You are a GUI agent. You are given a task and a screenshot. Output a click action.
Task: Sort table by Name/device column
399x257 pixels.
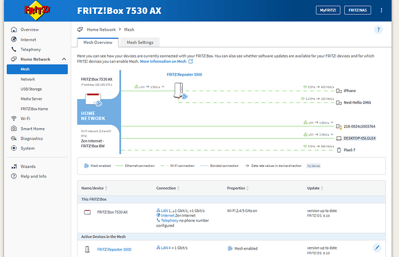[x=106, y=188]
